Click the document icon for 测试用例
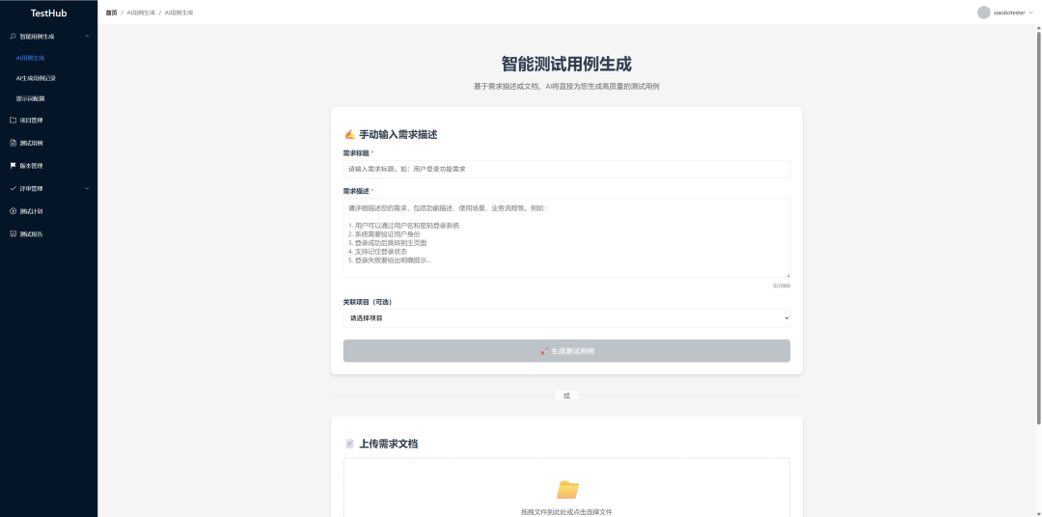1042x517 pixels. [14, 143]
